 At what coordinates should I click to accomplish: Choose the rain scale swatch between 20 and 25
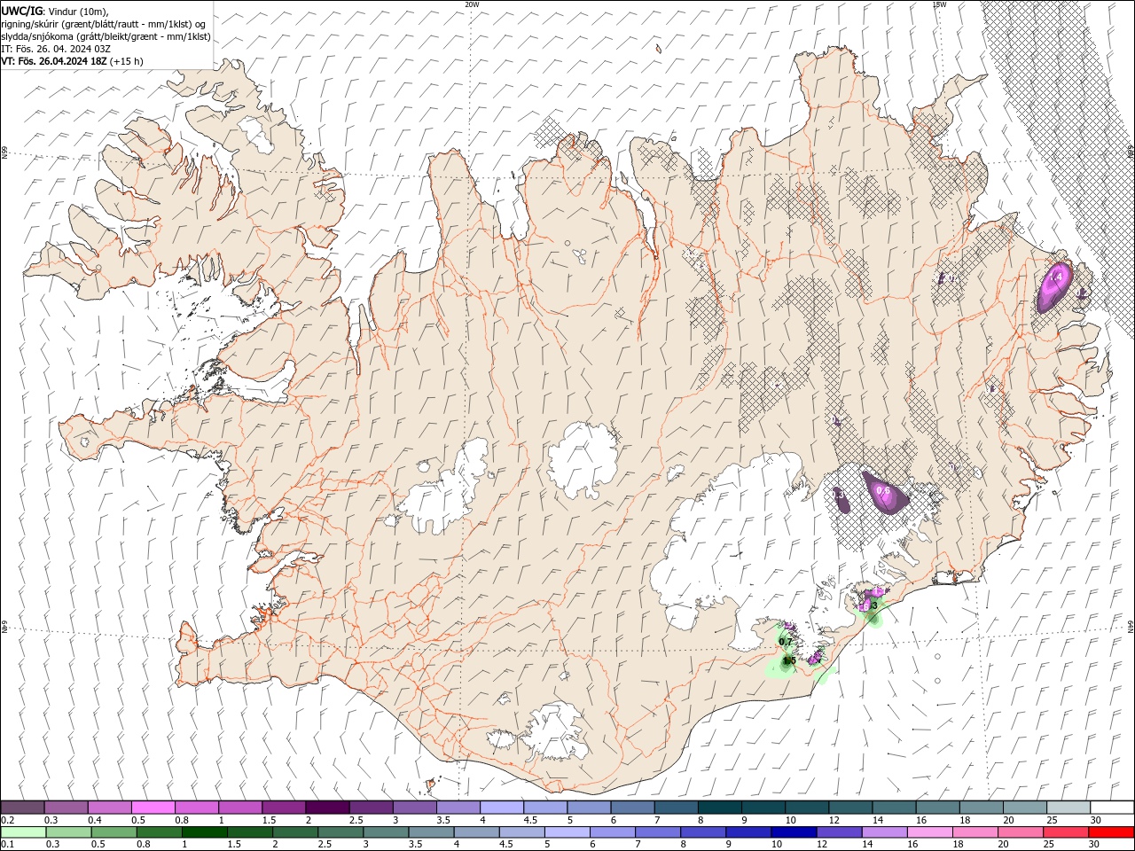click(1019, 832)
